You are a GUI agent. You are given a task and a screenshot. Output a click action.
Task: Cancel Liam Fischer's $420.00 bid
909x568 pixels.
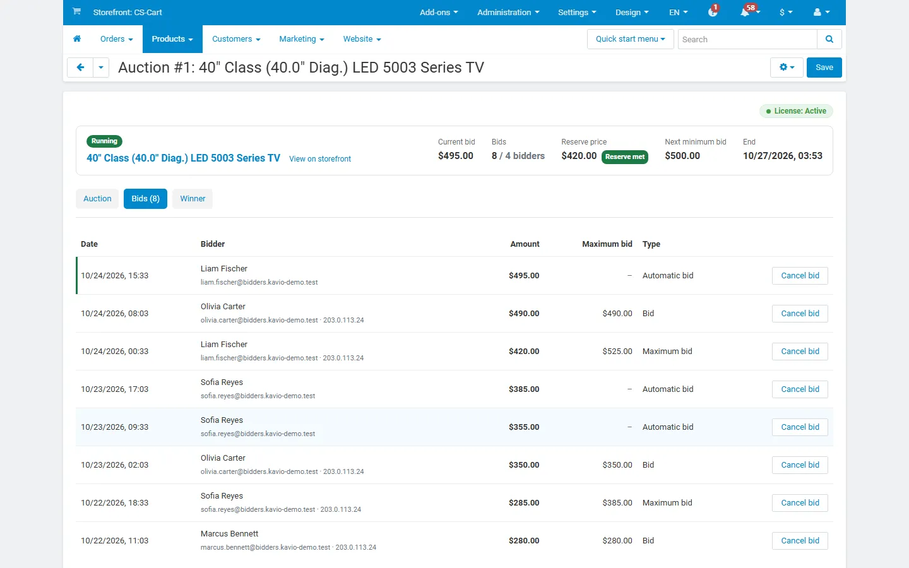point(800,352)
